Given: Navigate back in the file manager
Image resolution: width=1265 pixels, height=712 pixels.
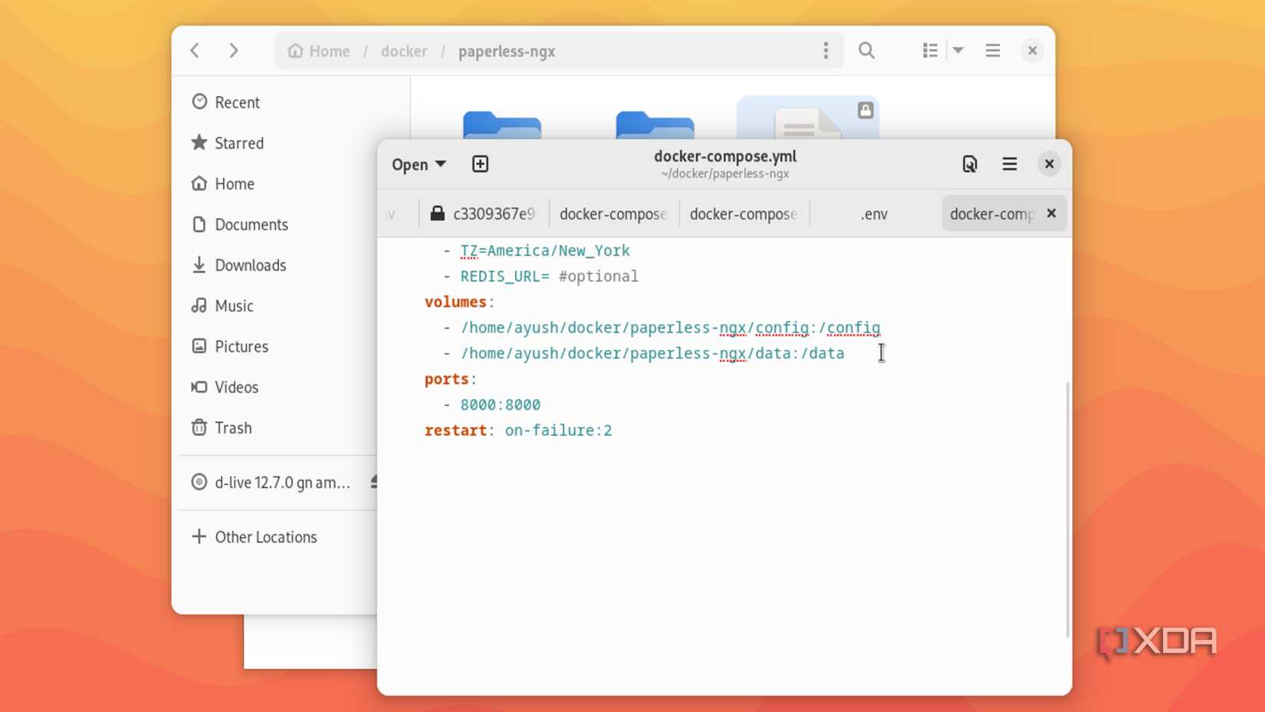Looking at the screenshot, I should tap(195, 51).
